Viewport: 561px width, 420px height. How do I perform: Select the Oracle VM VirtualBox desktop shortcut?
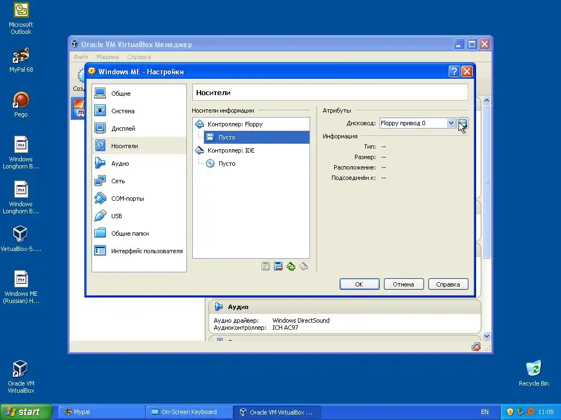(21, 376)
